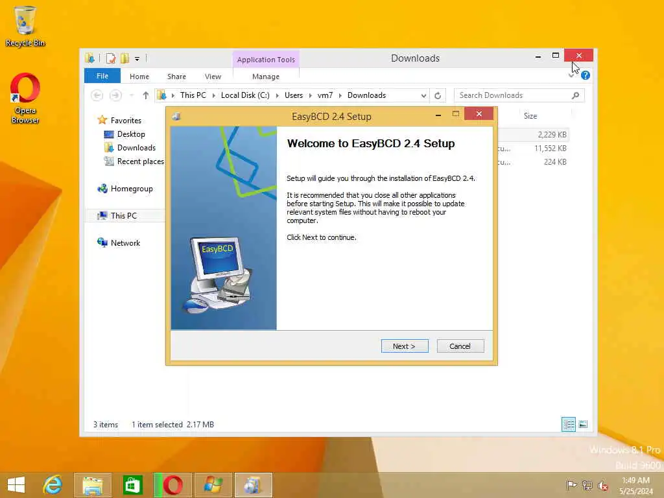Click the Properties quick access toolbar icon
The image size is (664, 498).
point(110,58)
